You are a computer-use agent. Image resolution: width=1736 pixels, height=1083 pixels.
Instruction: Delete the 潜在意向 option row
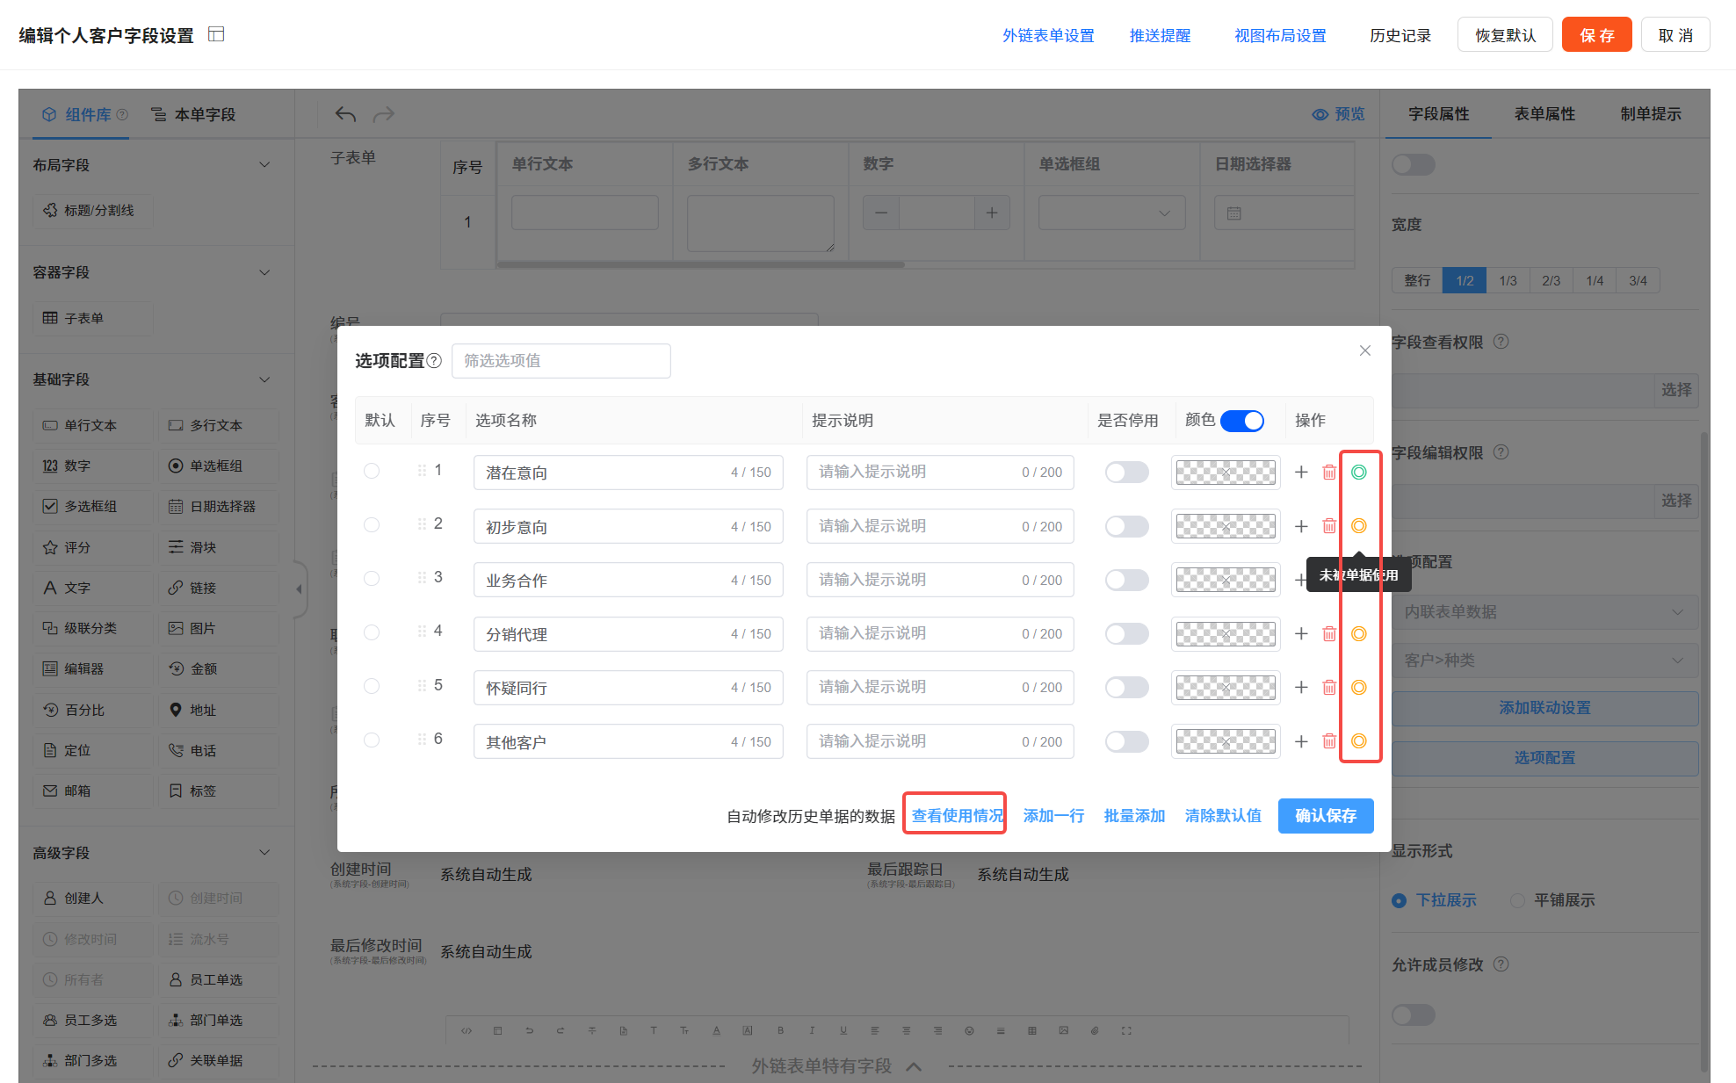(x=1329, y=473)
